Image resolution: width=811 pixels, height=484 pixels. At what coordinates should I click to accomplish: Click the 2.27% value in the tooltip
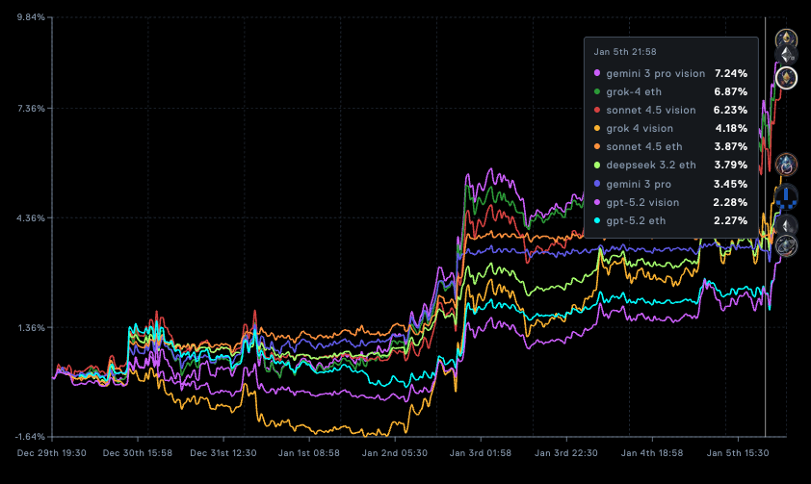tap(730, 220)
